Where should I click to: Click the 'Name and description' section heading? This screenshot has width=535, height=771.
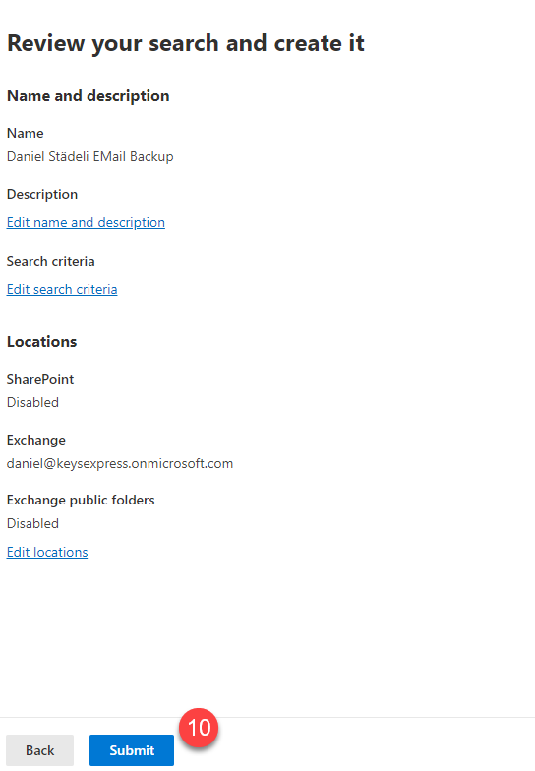point(89,96)
